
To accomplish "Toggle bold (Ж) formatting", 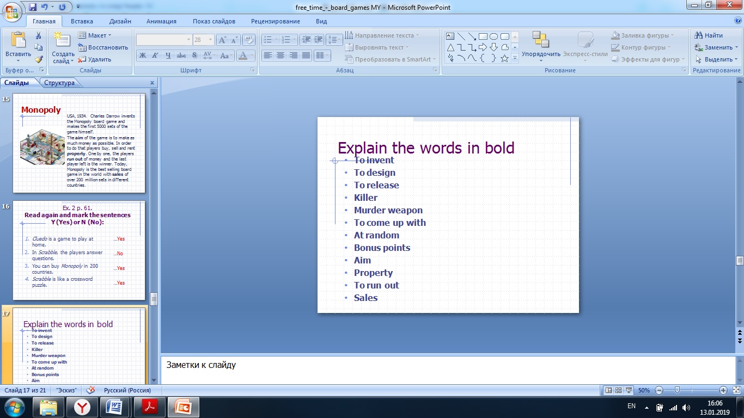I will pyautogui.click(x=142, y=56).
